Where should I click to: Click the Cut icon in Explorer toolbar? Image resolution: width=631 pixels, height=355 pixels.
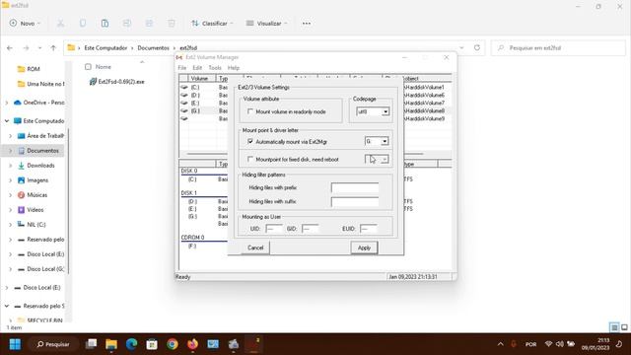coord(60,24)
